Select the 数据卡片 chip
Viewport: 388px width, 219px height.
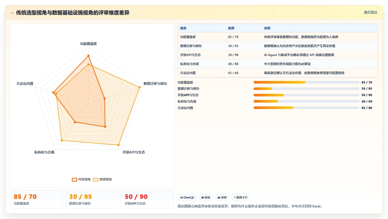241,197
